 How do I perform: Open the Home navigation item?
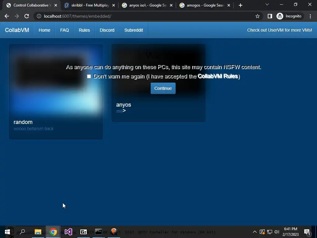pyautogui.click(x=45, y=30)
